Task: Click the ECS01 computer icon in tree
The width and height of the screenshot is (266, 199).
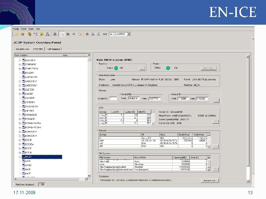Action: 23,140
